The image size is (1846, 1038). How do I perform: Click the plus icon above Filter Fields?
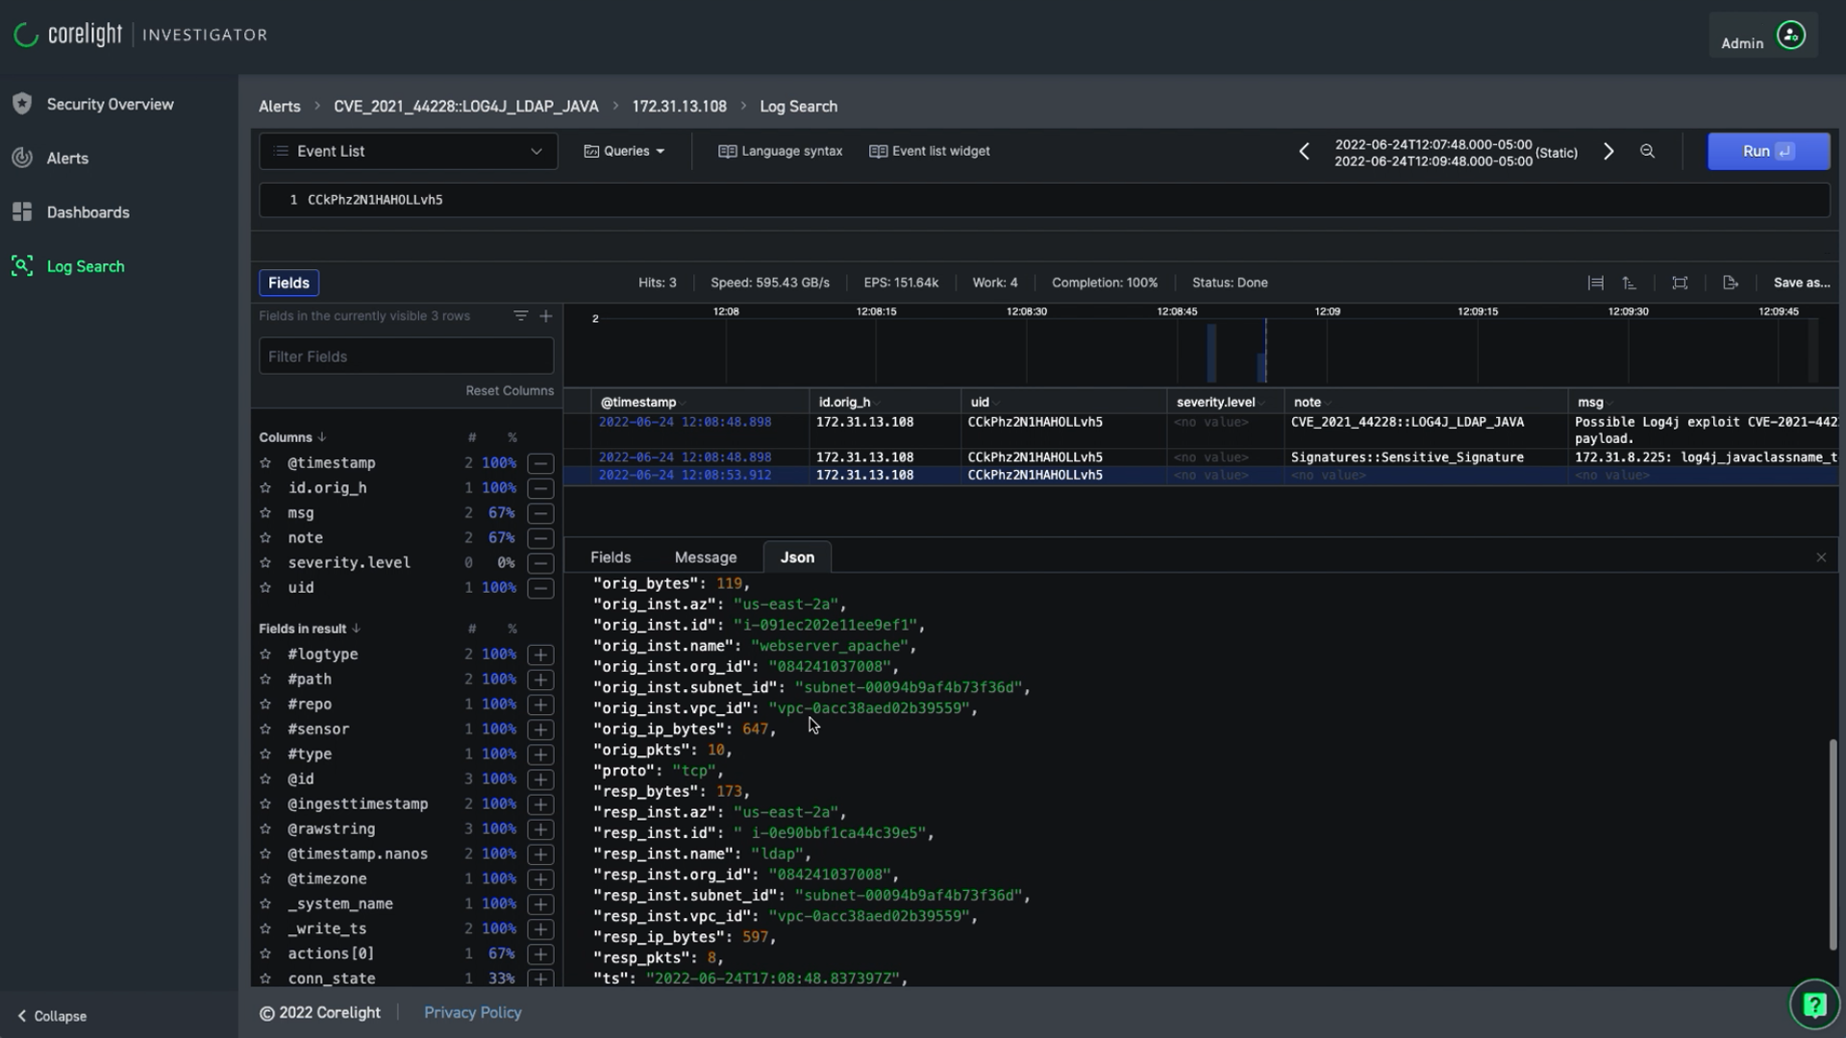click(546, 316)
